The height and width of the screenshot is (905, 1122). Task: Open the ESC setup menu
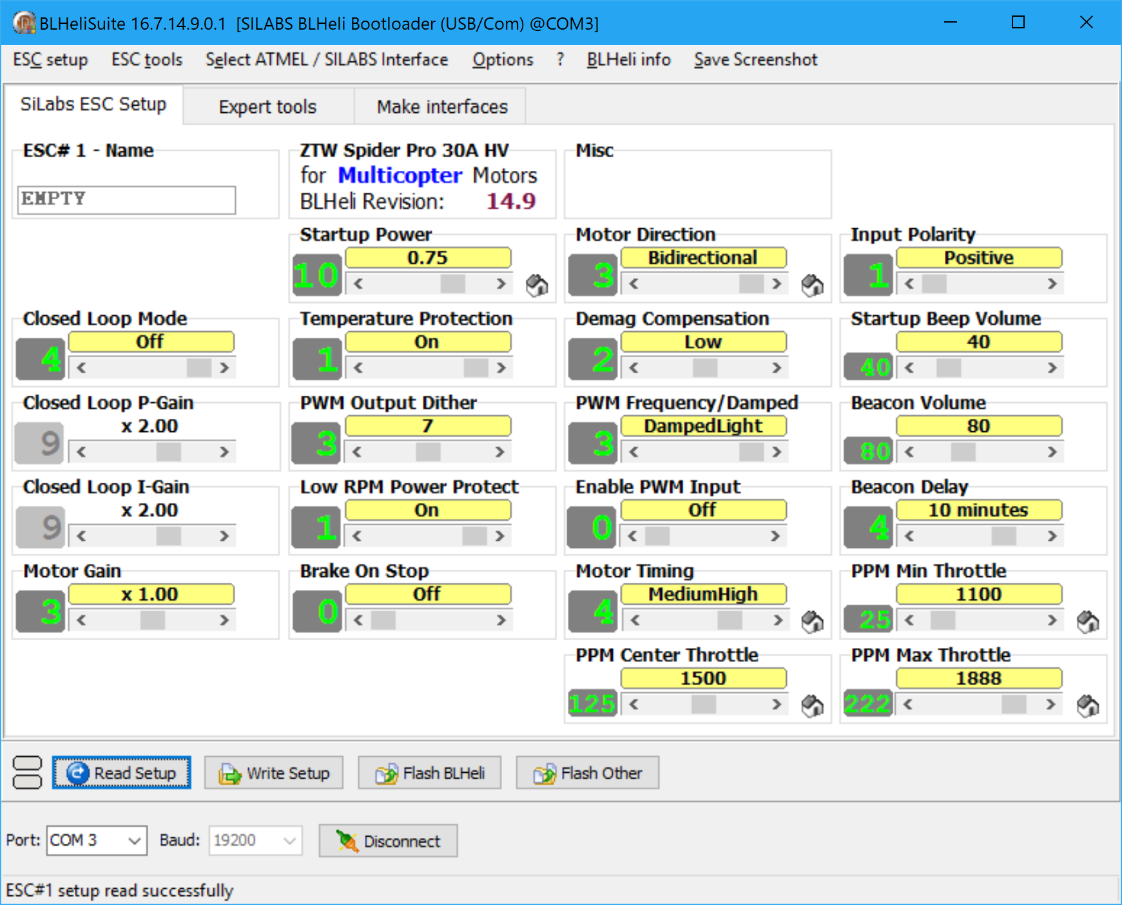[50, 60]
